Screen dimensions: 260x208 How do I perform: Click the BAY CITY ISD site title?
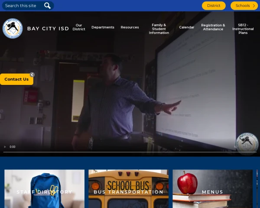pos(48,29)
